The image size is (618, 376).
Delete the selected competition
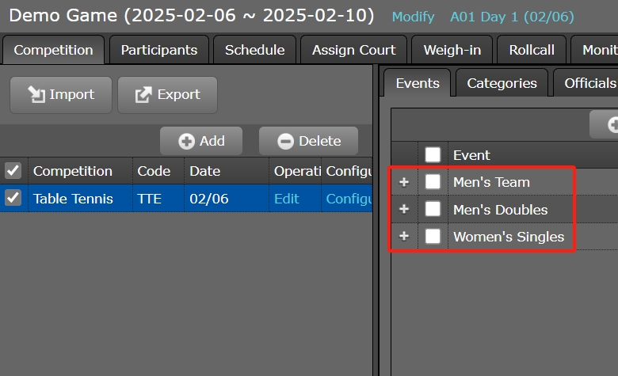click(x=308, y=141)
